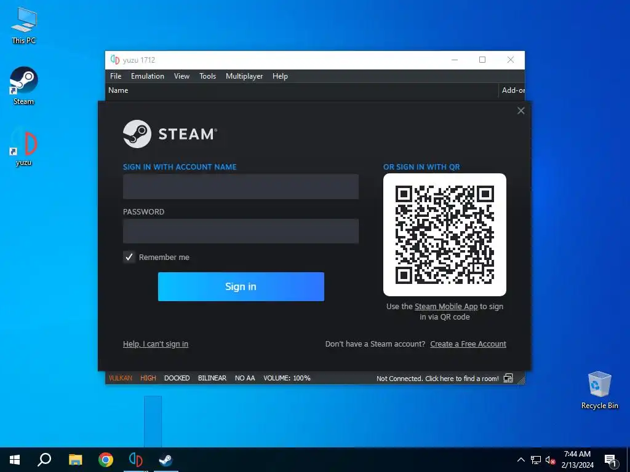Screen dimensions: 630x472
Task: Show hidden system tray icons
Action: click(x=520, y=460)
